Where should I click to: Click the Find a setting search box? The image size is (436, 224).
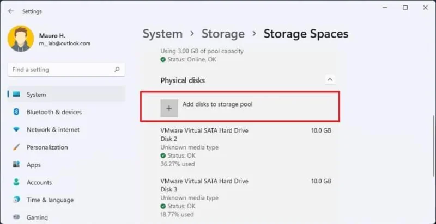click(66, 69)
